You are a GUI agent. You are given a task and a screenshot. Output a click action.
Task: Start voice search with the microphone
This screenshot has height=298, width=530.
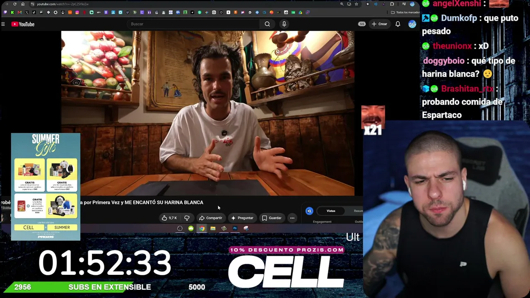pos(284,24)
